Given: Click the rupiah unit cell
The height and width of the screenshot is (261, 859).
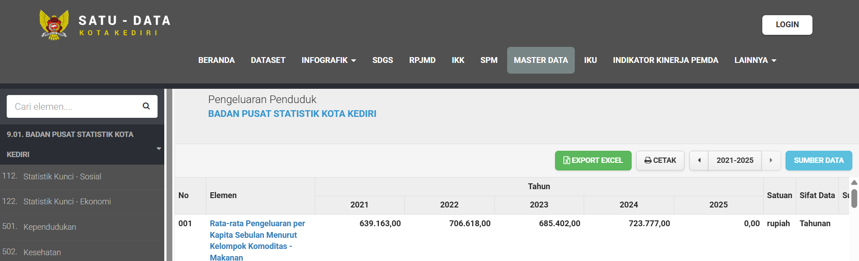Looking at the screenshot, I should tap(778, 224).
